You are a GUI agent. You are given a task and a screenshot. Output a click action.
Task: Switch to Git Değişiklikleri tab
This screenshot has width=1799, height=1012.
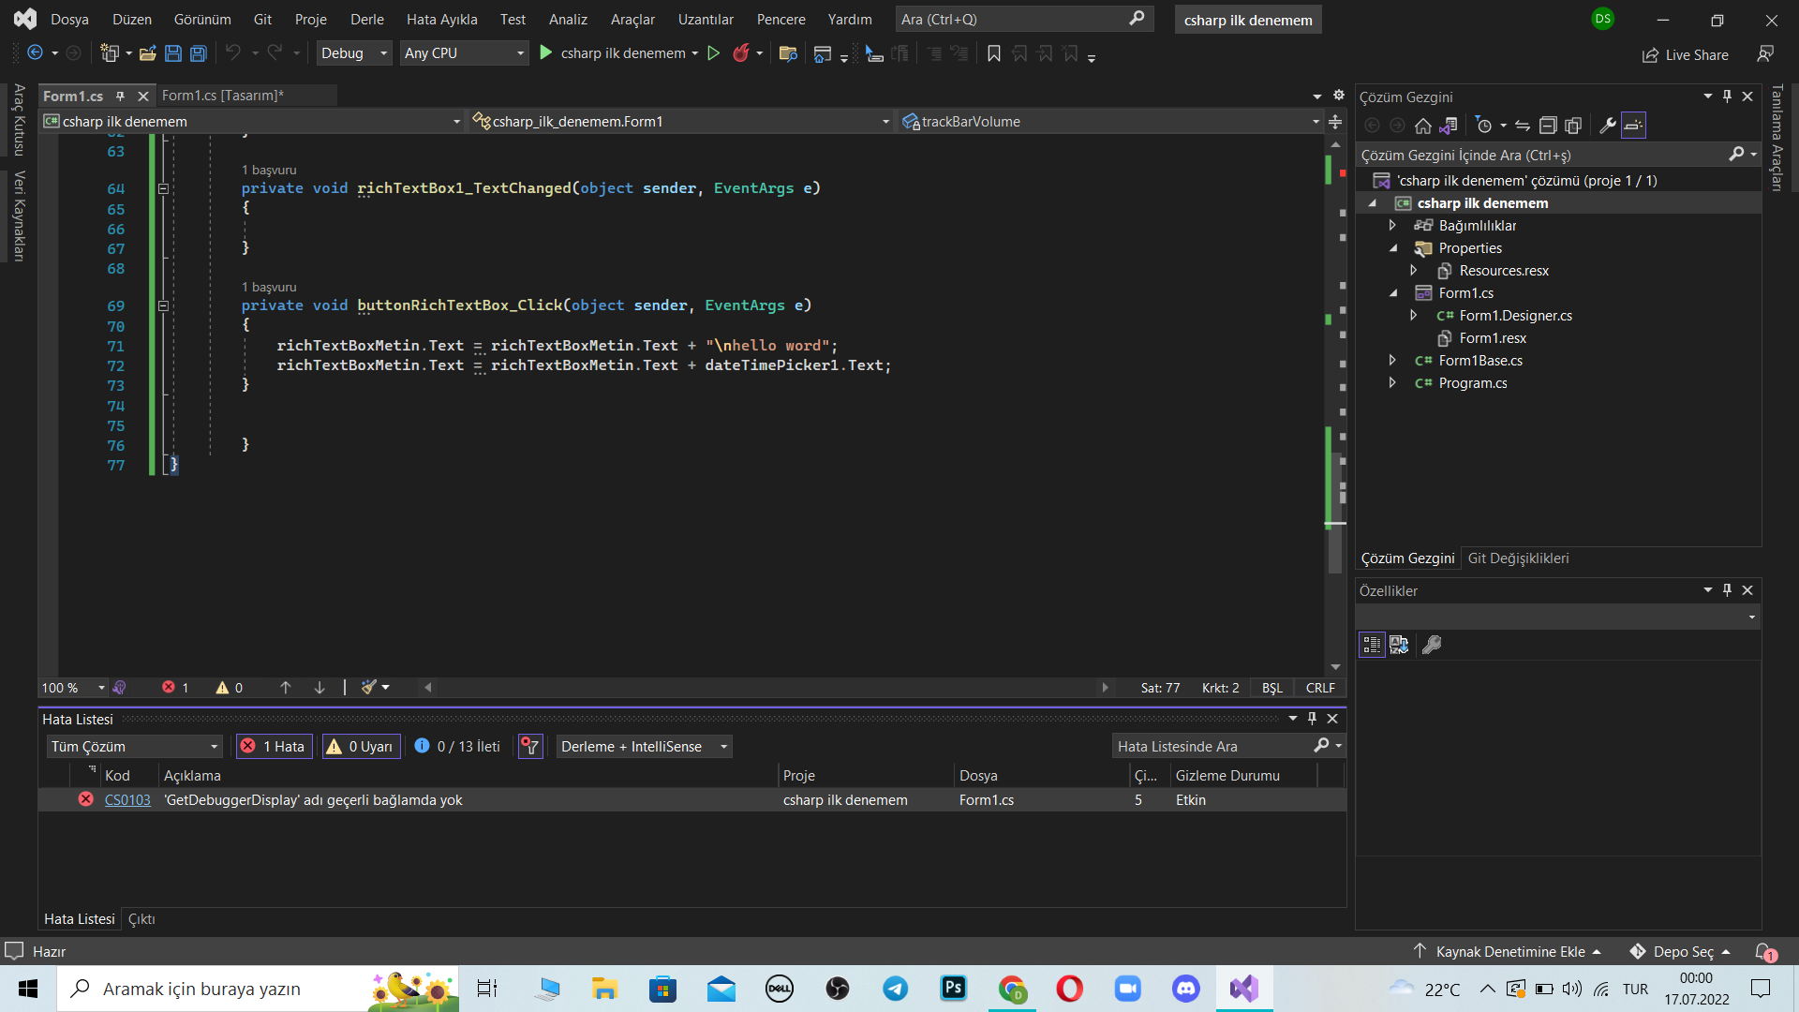(1518, 558)
